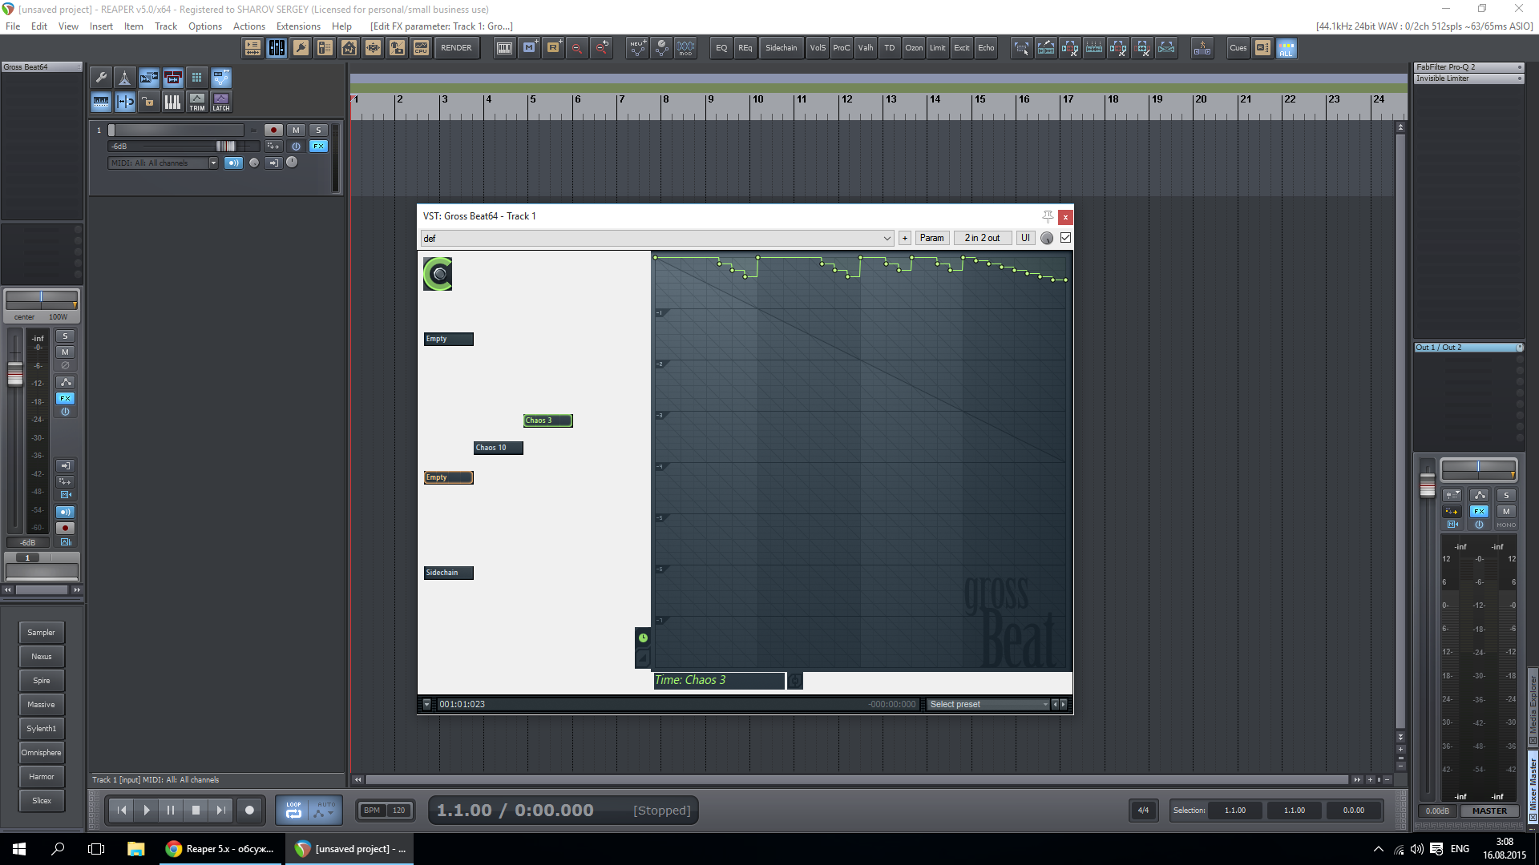This screenshot has width=1539, height=865.
Task: Set automation mode to TRIM
Action: tap(196, 102)
